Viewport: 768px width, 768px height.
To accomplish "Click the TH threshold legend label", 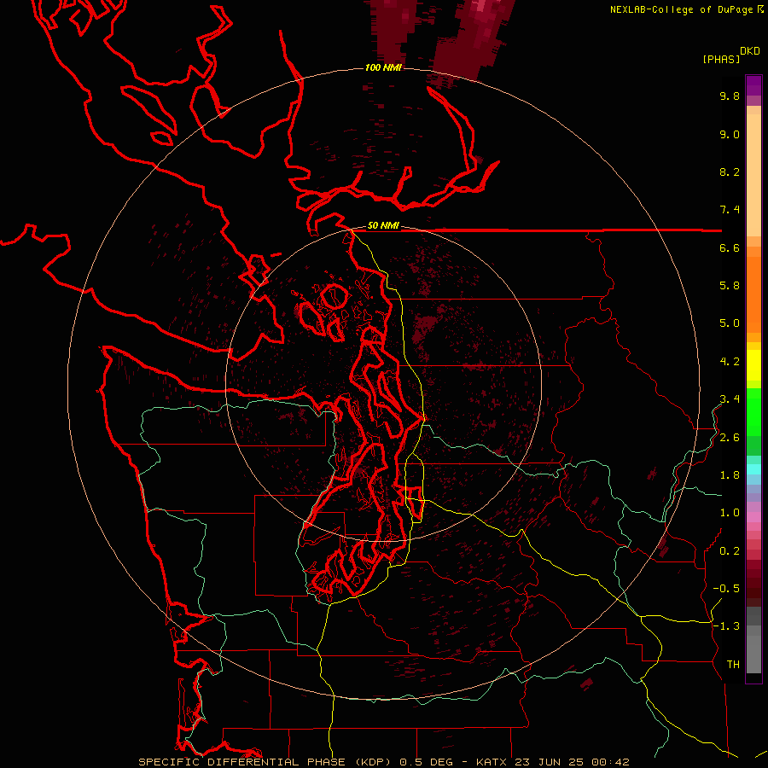I will coord(733,665).
